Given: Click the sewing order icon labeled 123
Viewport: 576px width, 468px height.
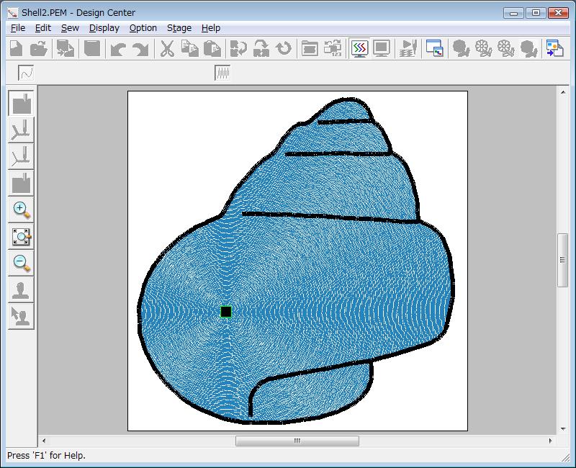Looking at the screenshot, I should 333,48.
